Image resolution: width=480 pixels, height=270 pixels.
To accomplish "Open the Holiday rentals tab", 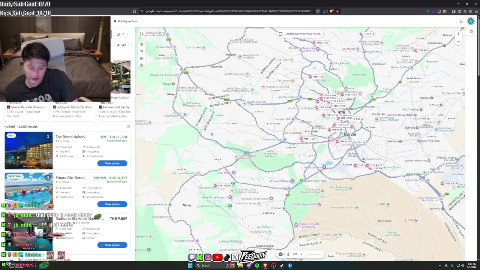I will coord(125,21).
